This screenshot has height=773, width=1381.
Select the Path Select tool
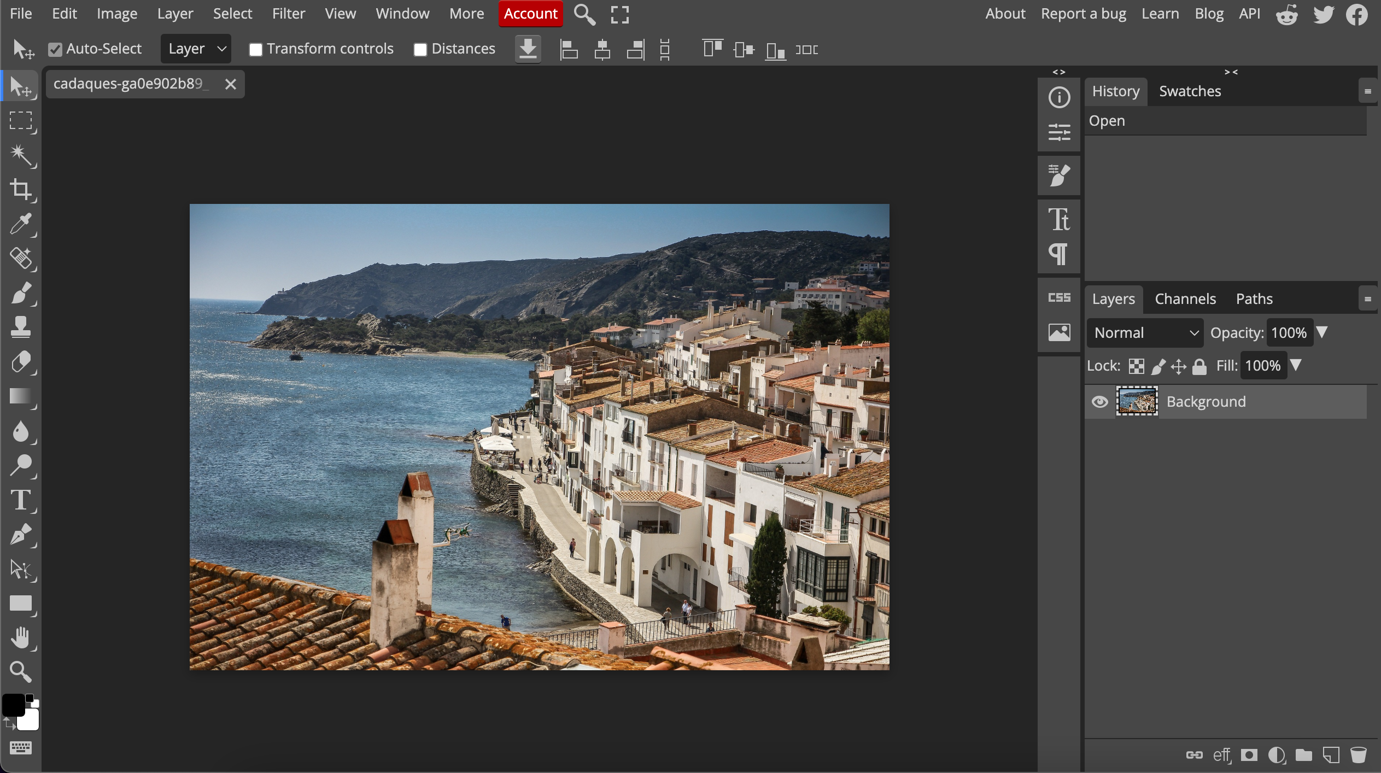pyautogui.click(x=21, y=569)
